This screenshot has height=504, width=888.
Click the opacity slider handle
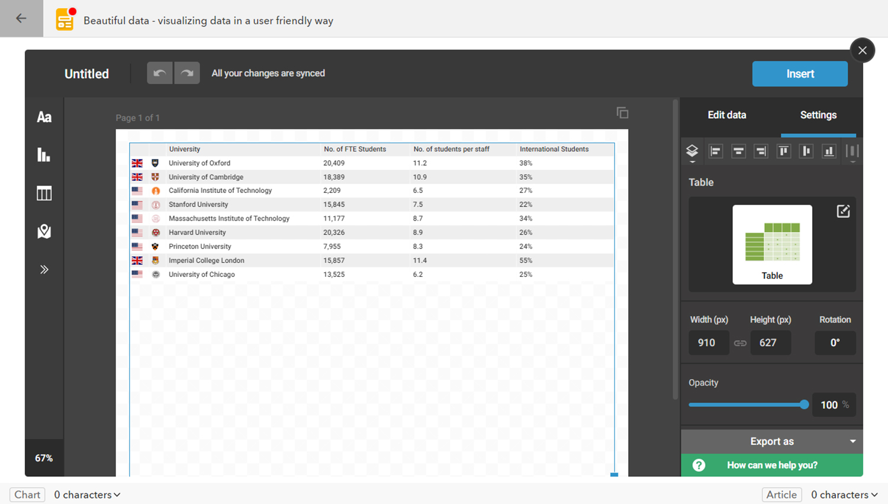coord(804,405)
